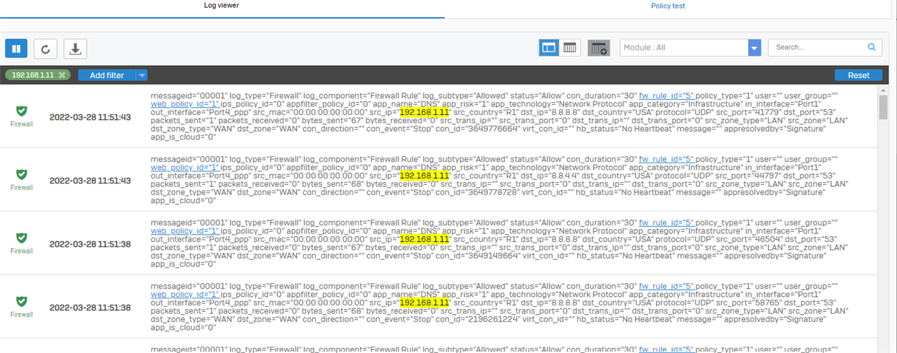Open fw_rule_id="5" link in src_port 58765 entry
Viewport: 897px width, 353px height.
click(666, 286)
